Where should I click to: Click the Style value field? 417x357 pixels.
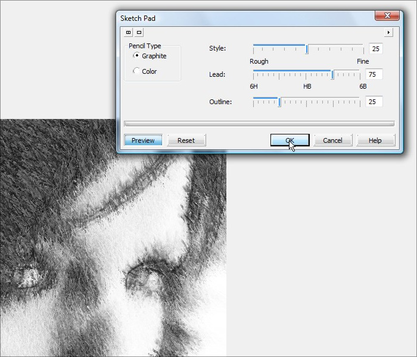click(375, 49)
